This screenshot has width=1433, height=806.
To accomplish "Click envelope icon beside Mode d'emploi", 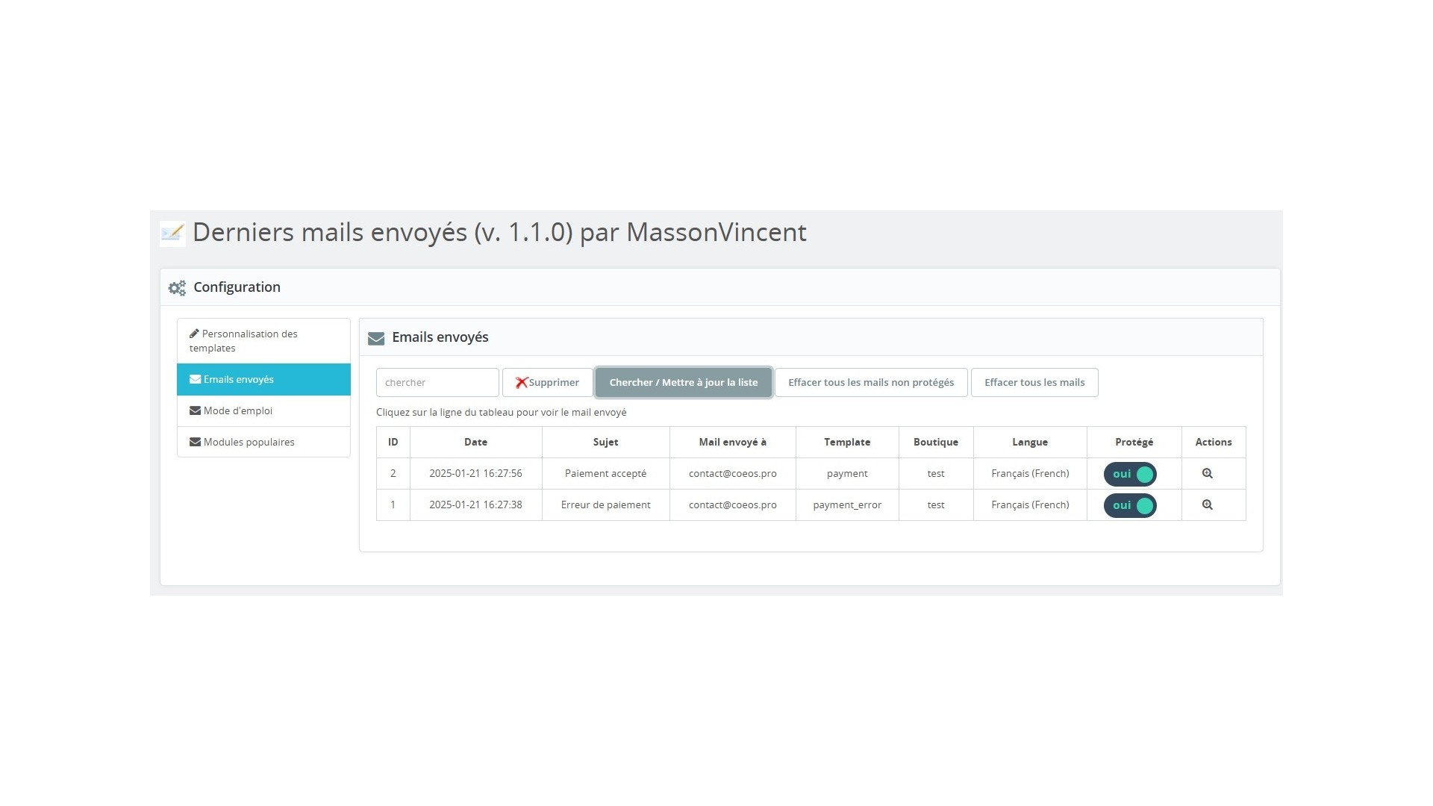I will click(195, 410).
